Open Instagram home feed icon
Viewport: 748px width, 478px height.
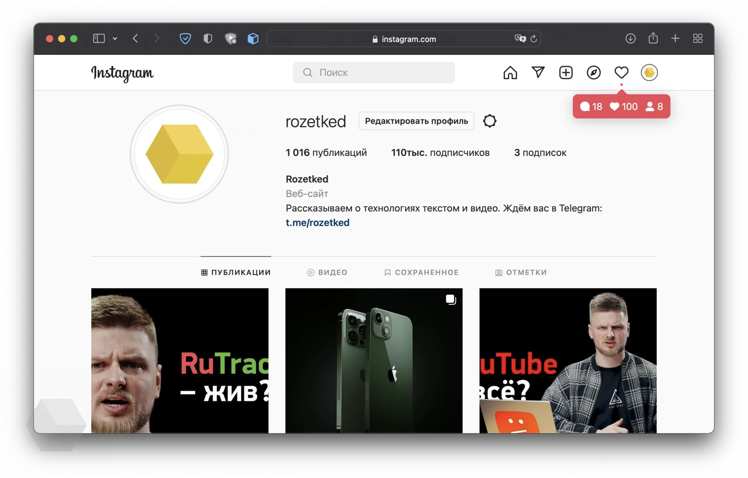pos(510,73)
